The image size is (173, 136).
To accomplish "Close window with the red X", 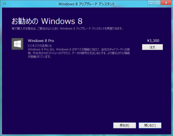I will (x=166, y=3).
